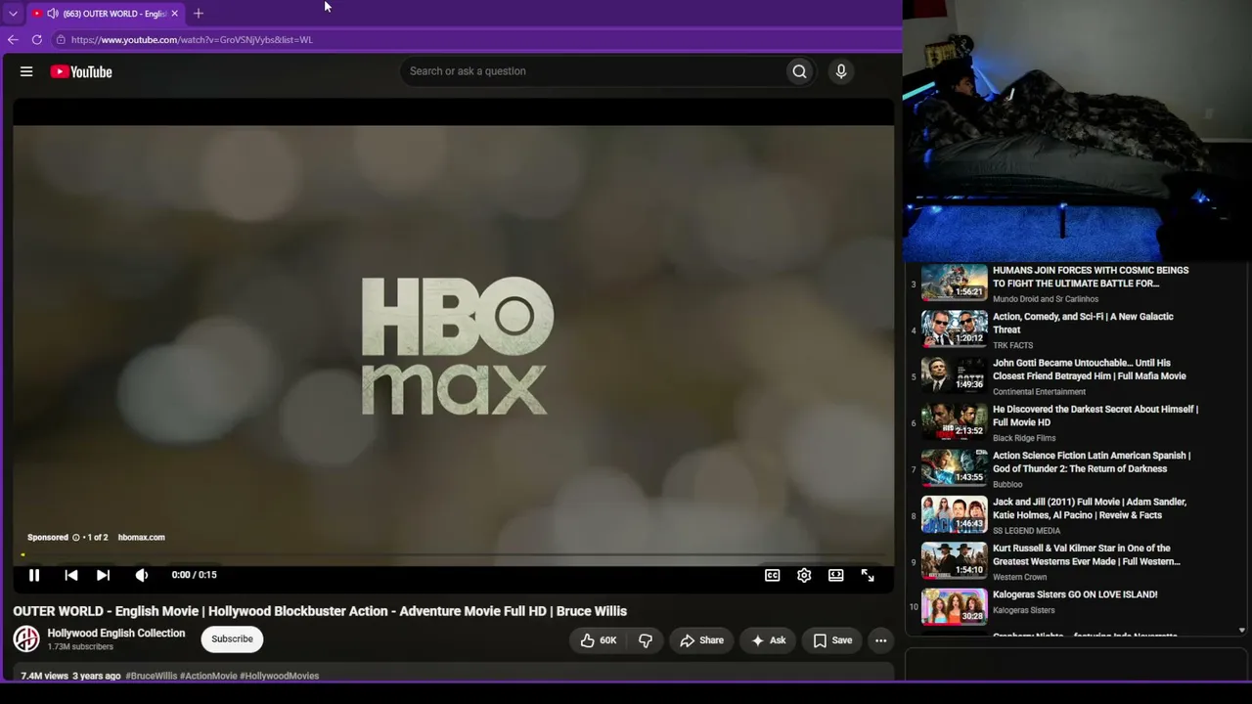The height and width of the screenshot is (704, 1252).
Task: Open the Jack and Jill thumbnail
Action: click(955, 515)
